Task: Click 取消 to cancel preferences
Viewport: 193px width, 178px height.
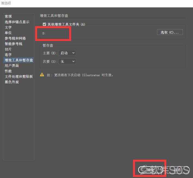Action: 177,170
